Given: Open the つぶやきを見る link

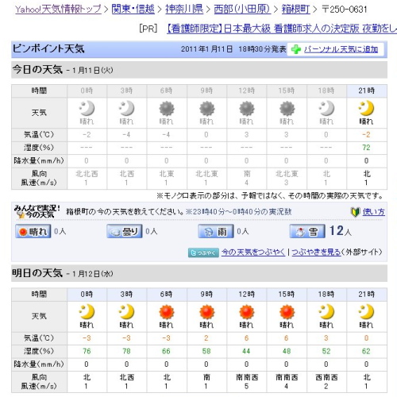Looking at the screenshot, I should tap(316, 252).
